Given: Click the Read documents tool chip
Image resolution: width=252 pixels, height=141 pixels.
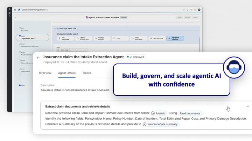Looking at the screenshot, I should point(190,113).
